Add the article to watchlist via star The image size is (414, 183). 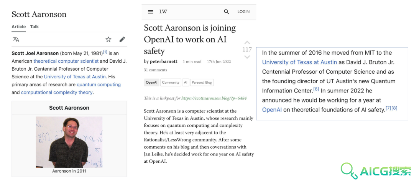click(x=108, y=39)
